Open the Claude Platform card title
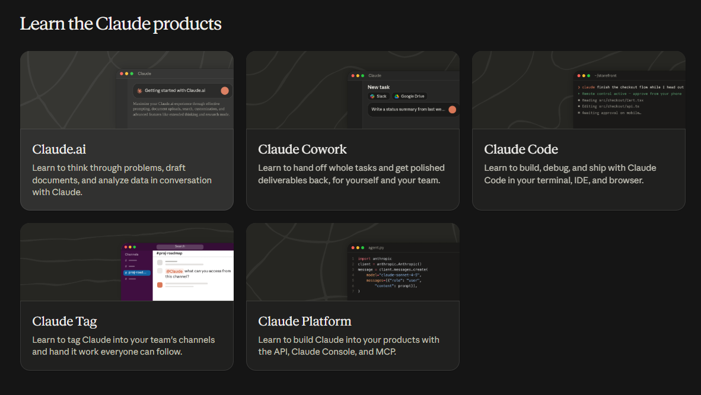Screen dimensions: 701x395 (304, 321)
